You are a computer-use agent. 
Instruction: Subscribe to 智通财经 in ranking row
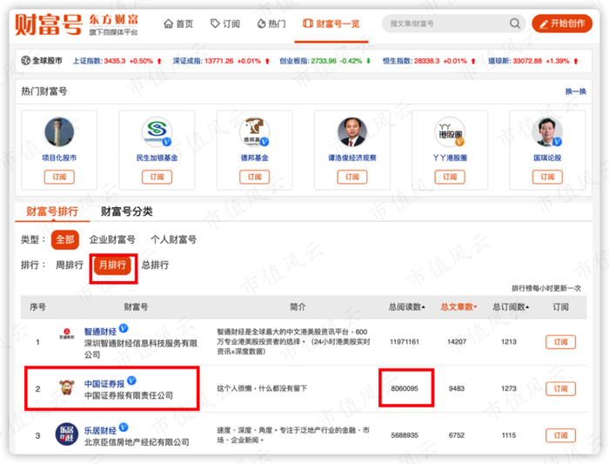560,342
